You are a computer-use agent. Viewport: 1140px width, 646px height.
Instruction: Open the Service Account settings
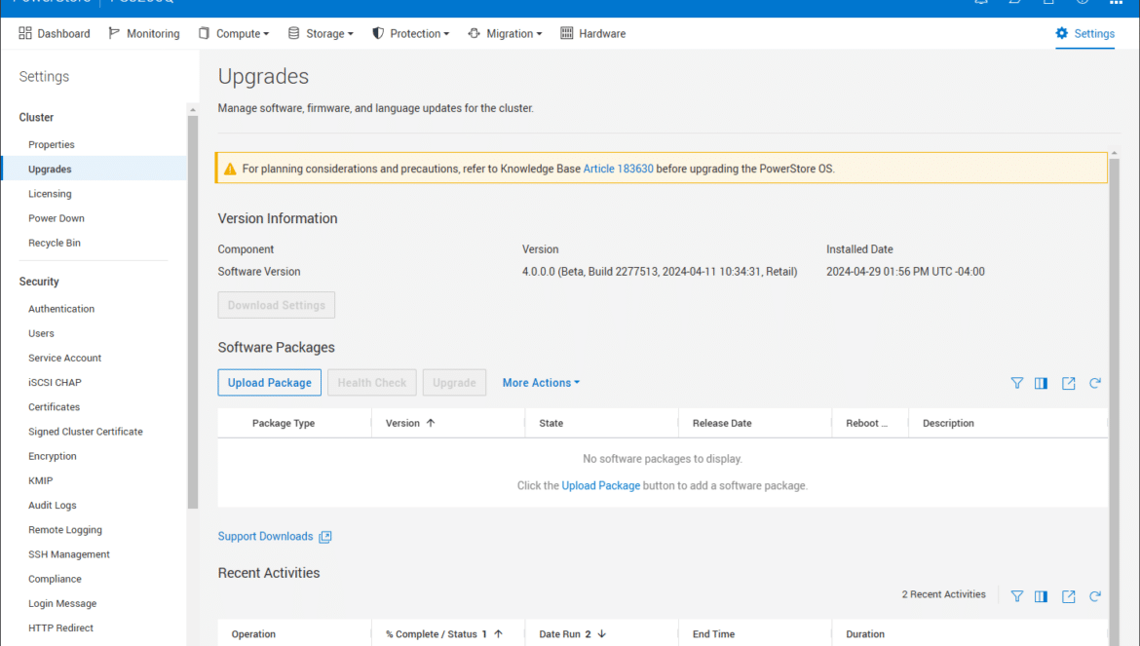(x=64, y=359)
